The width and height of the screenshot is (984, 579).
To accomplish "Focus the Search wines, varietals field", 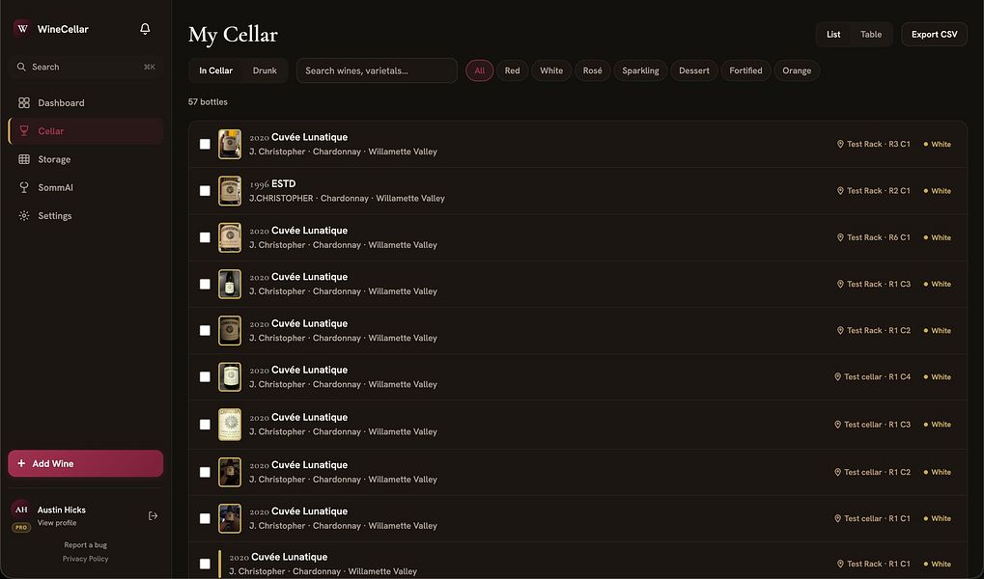I will point(377,70).
